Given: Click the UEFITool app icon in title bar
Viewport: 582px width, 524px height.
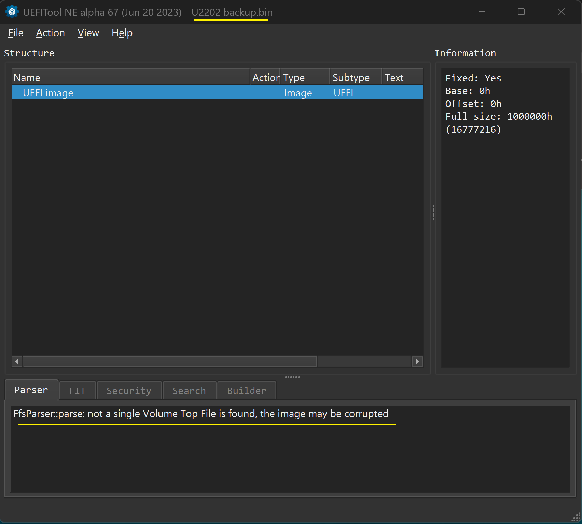Looking at the screenshot, I should pyautogui.click(x=12, y=12).
